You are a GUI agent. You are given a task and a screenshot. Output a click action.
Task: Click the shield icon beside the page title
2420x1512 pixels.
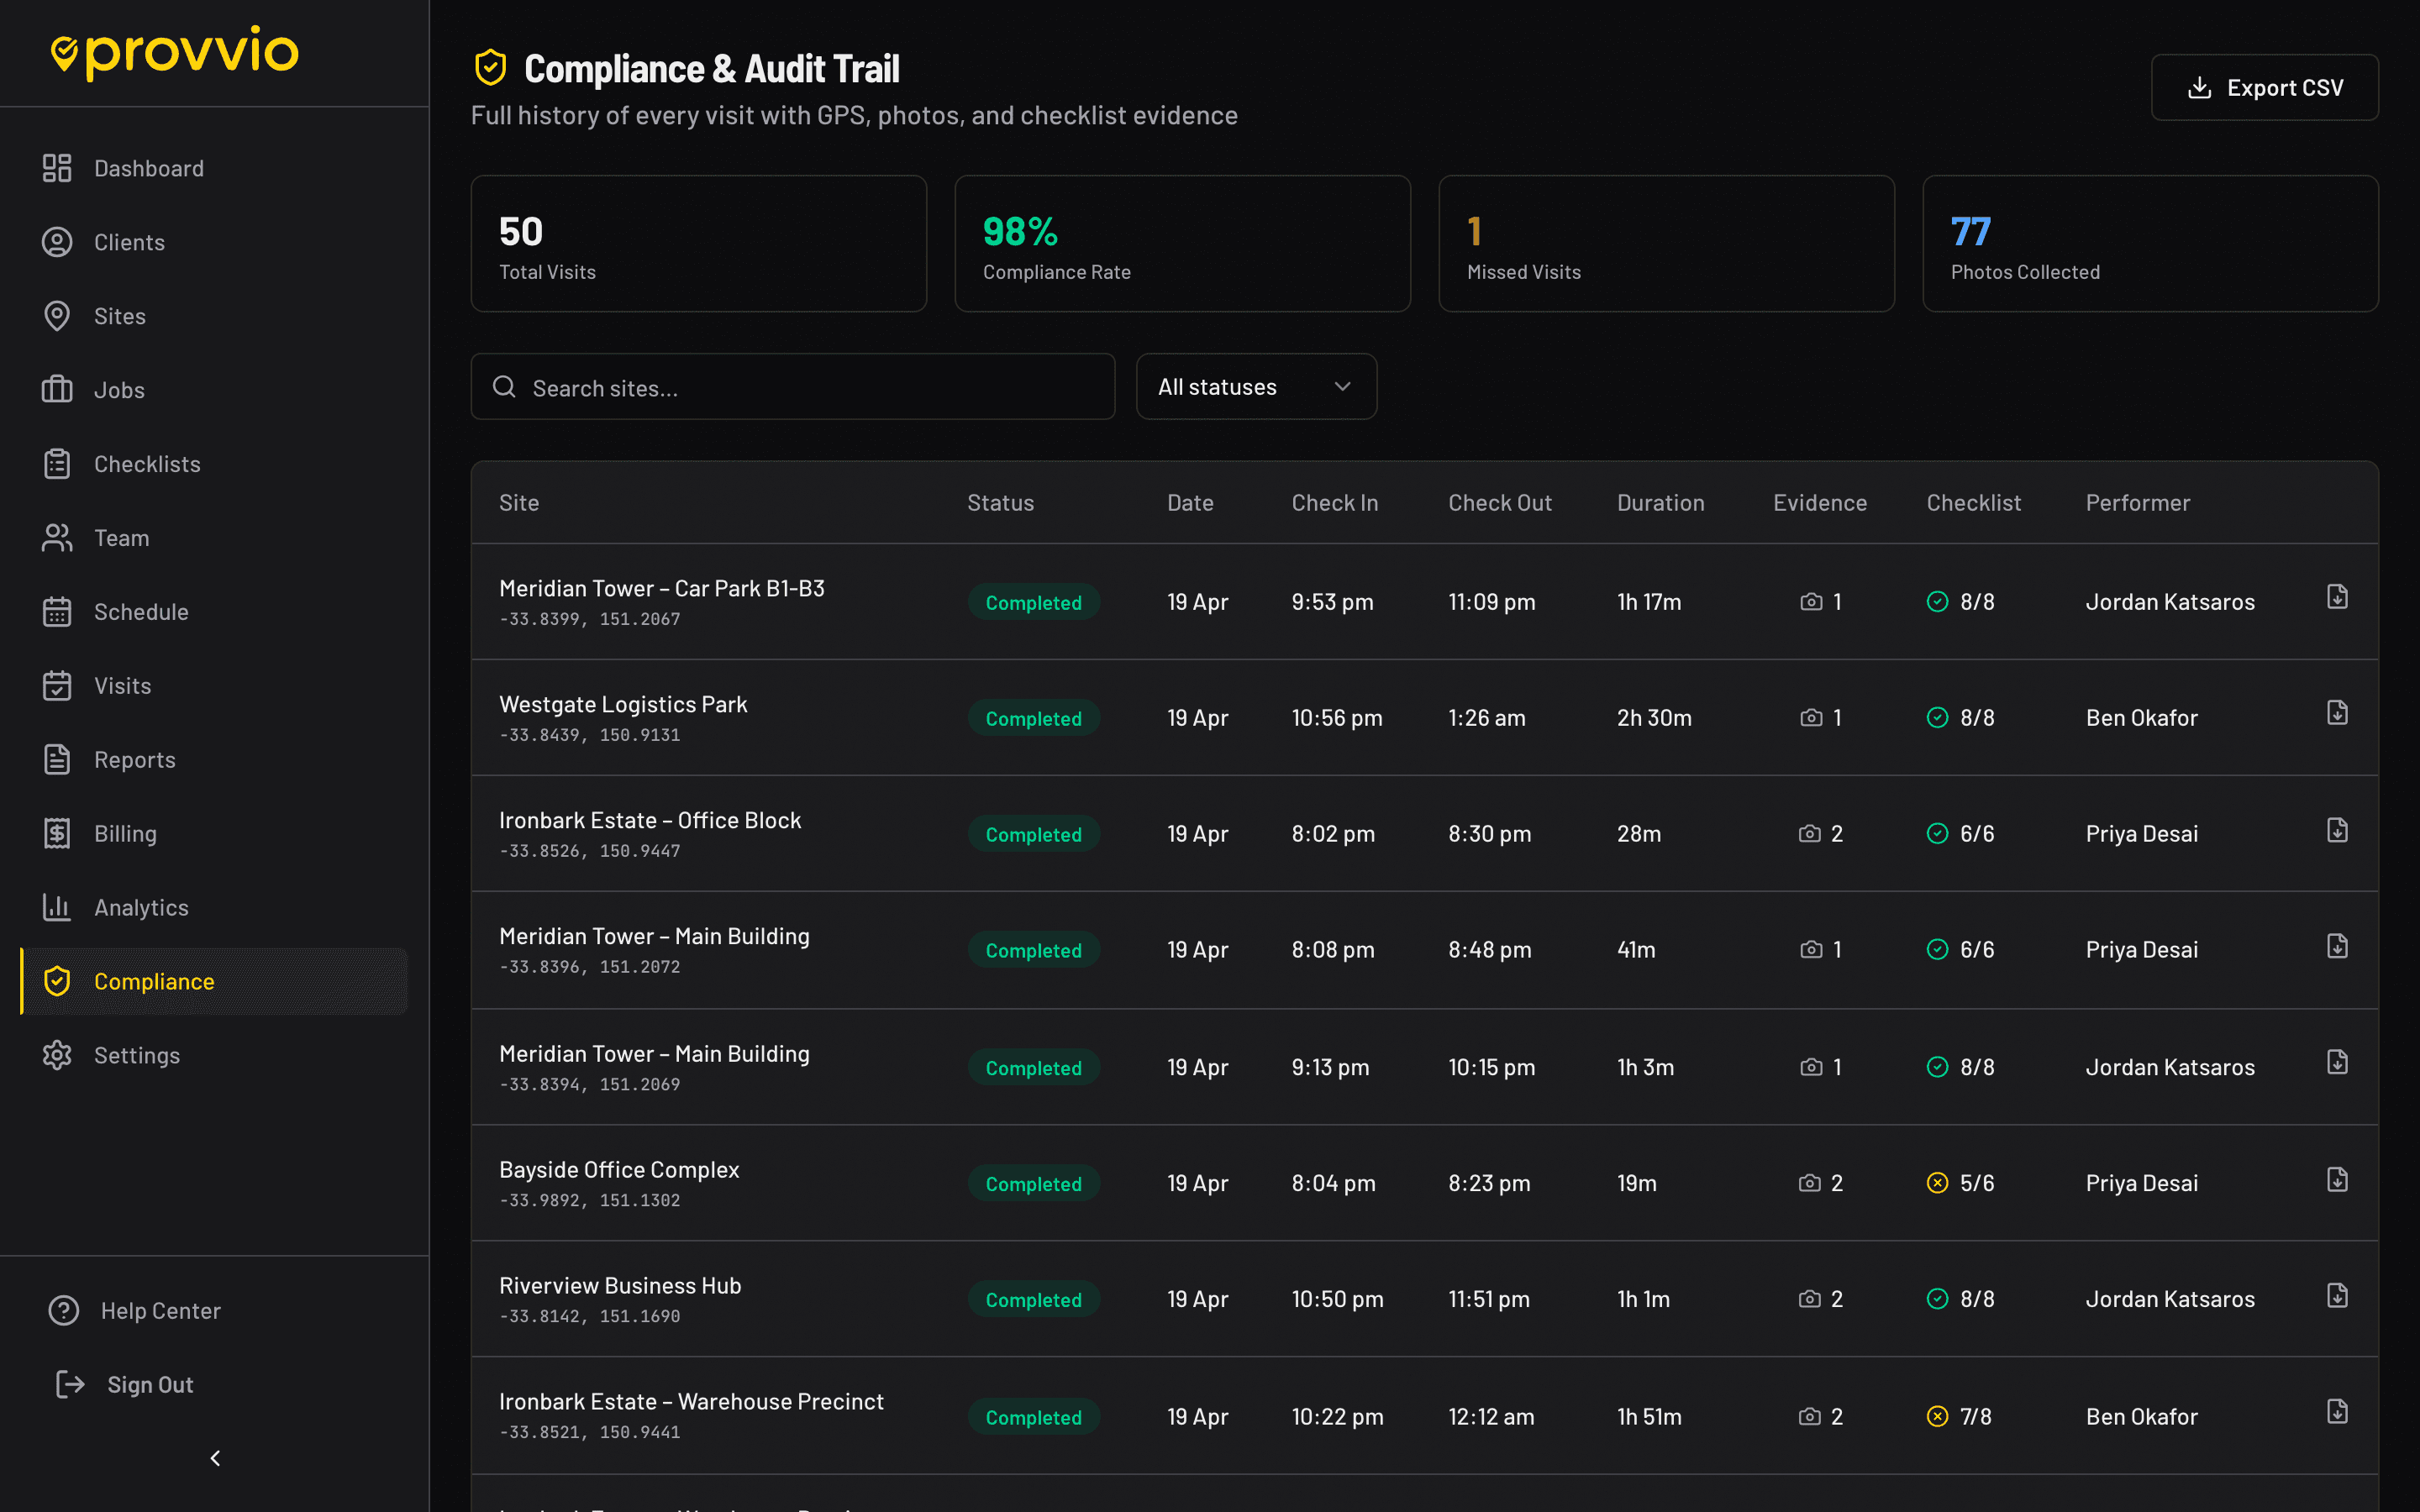click(x=490, y=68)
